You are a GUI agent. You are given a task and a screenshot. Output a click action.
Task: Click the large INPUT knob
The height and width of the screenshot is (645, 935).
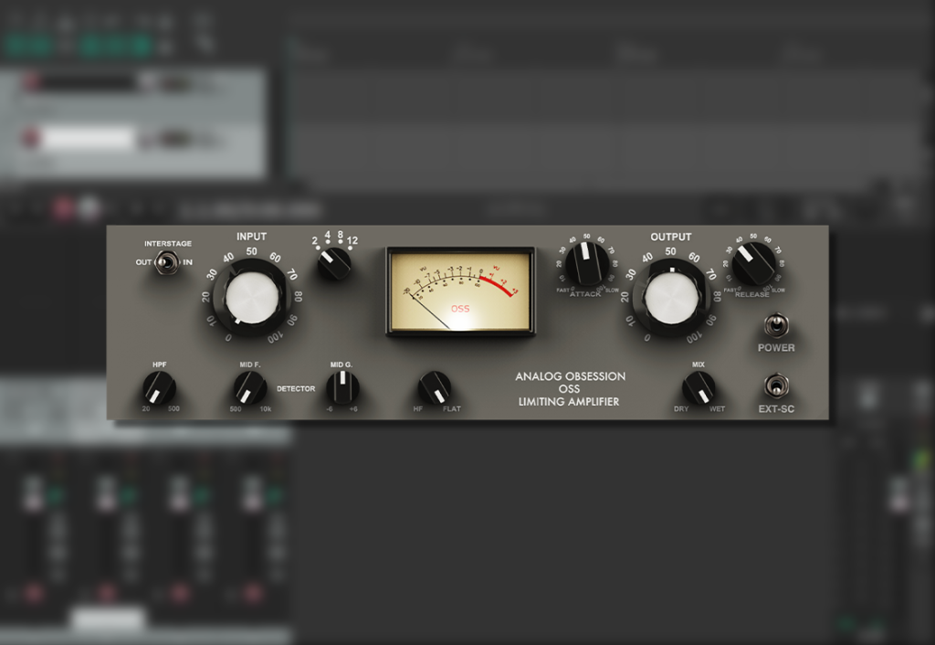252,299
